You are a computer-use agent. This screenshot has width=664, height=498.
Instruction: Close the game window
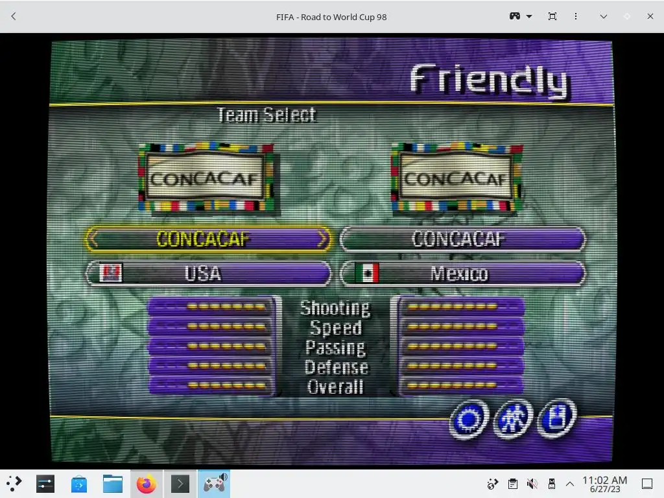tap(650, 16)
